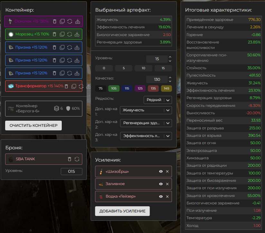Click the Заливное boost label
Image resolution: width=265 pixels, height=233 pixels.
tap(115, 184)
